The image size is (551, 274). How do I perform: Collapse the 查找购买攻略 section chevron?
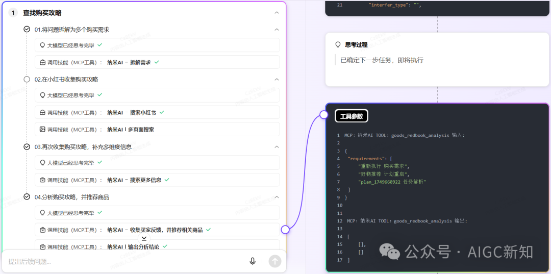tap(277, 13)
